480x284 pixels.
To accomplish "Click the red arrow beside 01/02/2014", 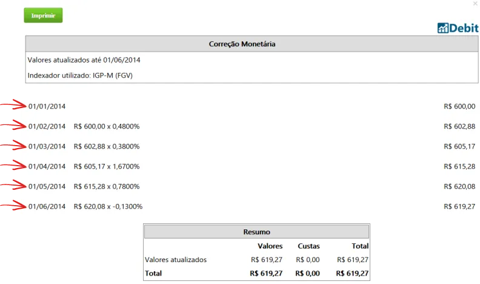I will point(13,126).
